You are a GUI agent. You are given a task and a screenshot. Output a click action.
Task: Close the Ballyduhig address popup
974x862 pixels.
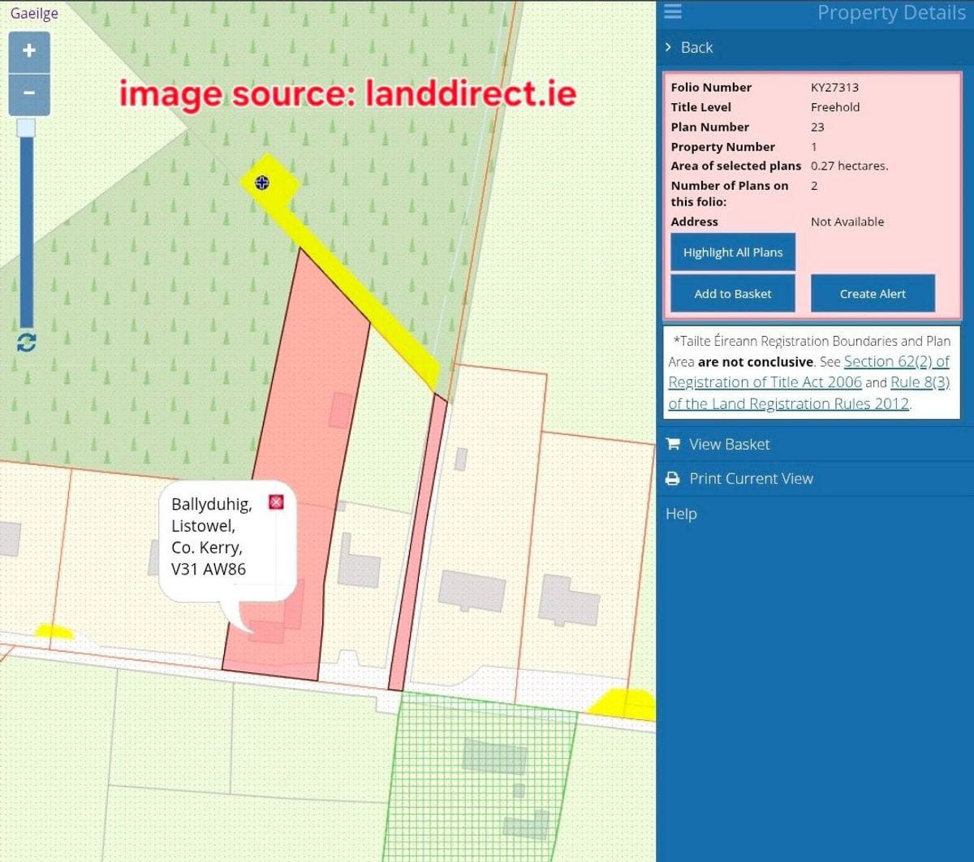point(276,502)
